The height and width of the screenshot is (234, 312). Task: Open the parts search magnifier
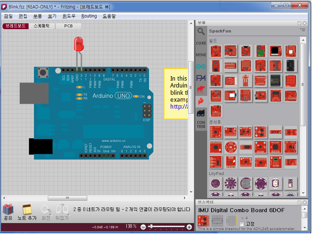pos(201,31)
